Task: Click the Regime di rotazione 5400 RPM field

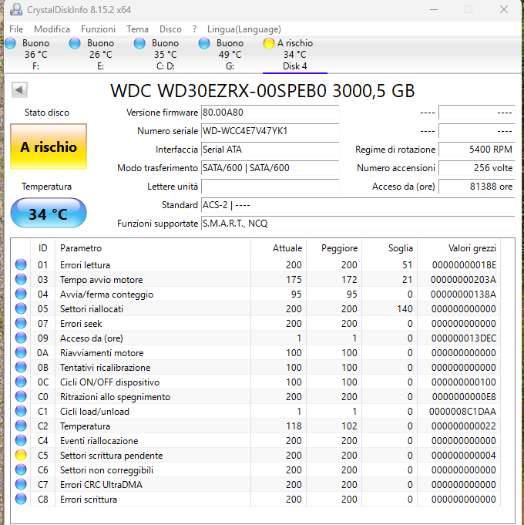Action: pyautogui.click(x=476, y=150)
